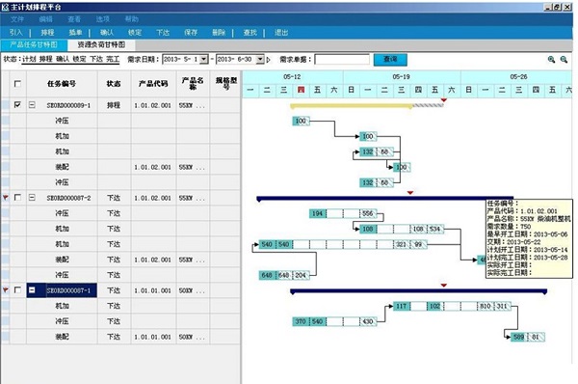This screenshot has height=384, width=578.
Task: Click red flag on SE0RD000087-2 row
Action: 5,198
